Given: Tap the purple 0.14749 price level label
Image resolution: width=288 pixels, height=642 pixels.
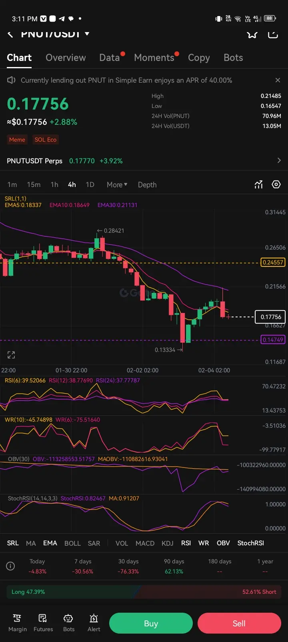Looking at the screenshot, I should (273, 340).
